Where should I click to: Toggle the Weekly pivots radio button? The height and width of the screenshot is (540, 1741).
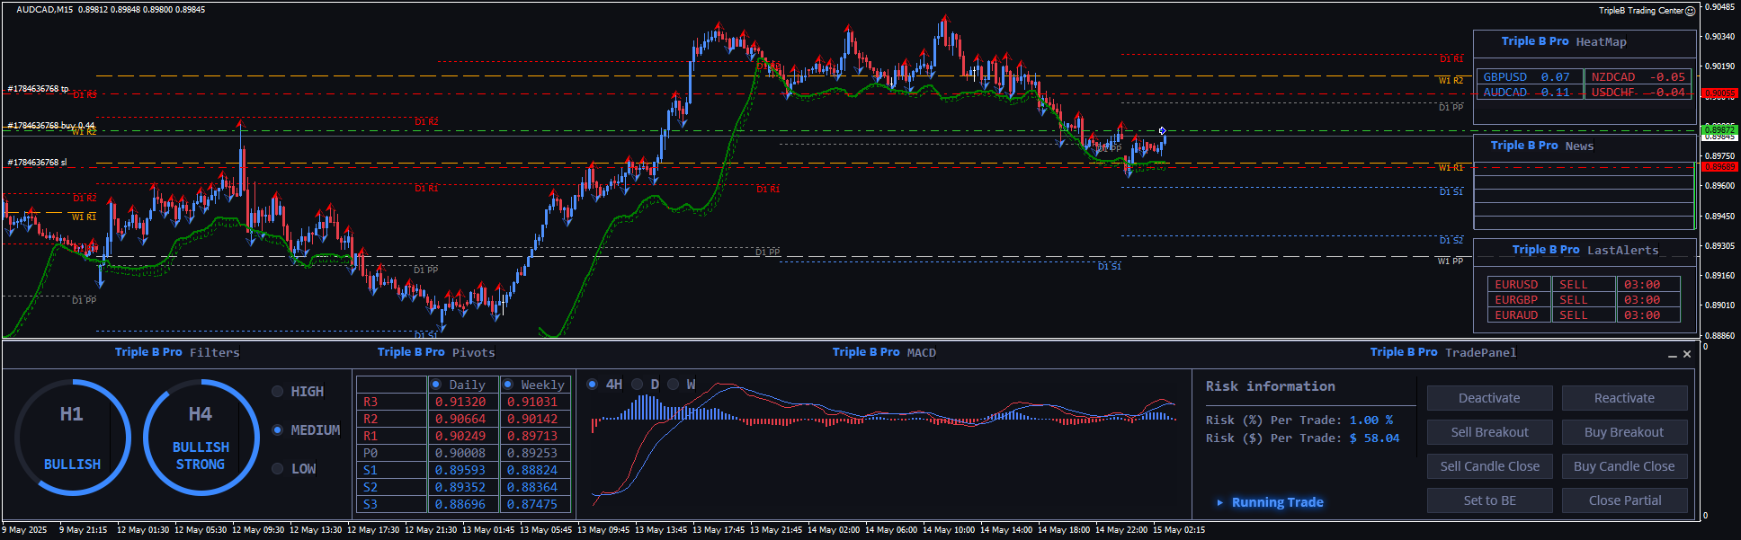pyautogui.click(x=508, y=385)
